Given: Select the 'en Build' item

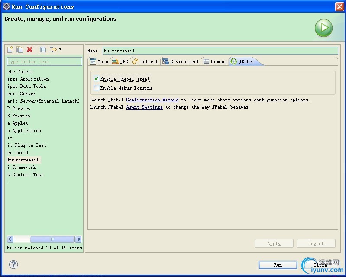Looking at the screenshot, I should point(17,152).
